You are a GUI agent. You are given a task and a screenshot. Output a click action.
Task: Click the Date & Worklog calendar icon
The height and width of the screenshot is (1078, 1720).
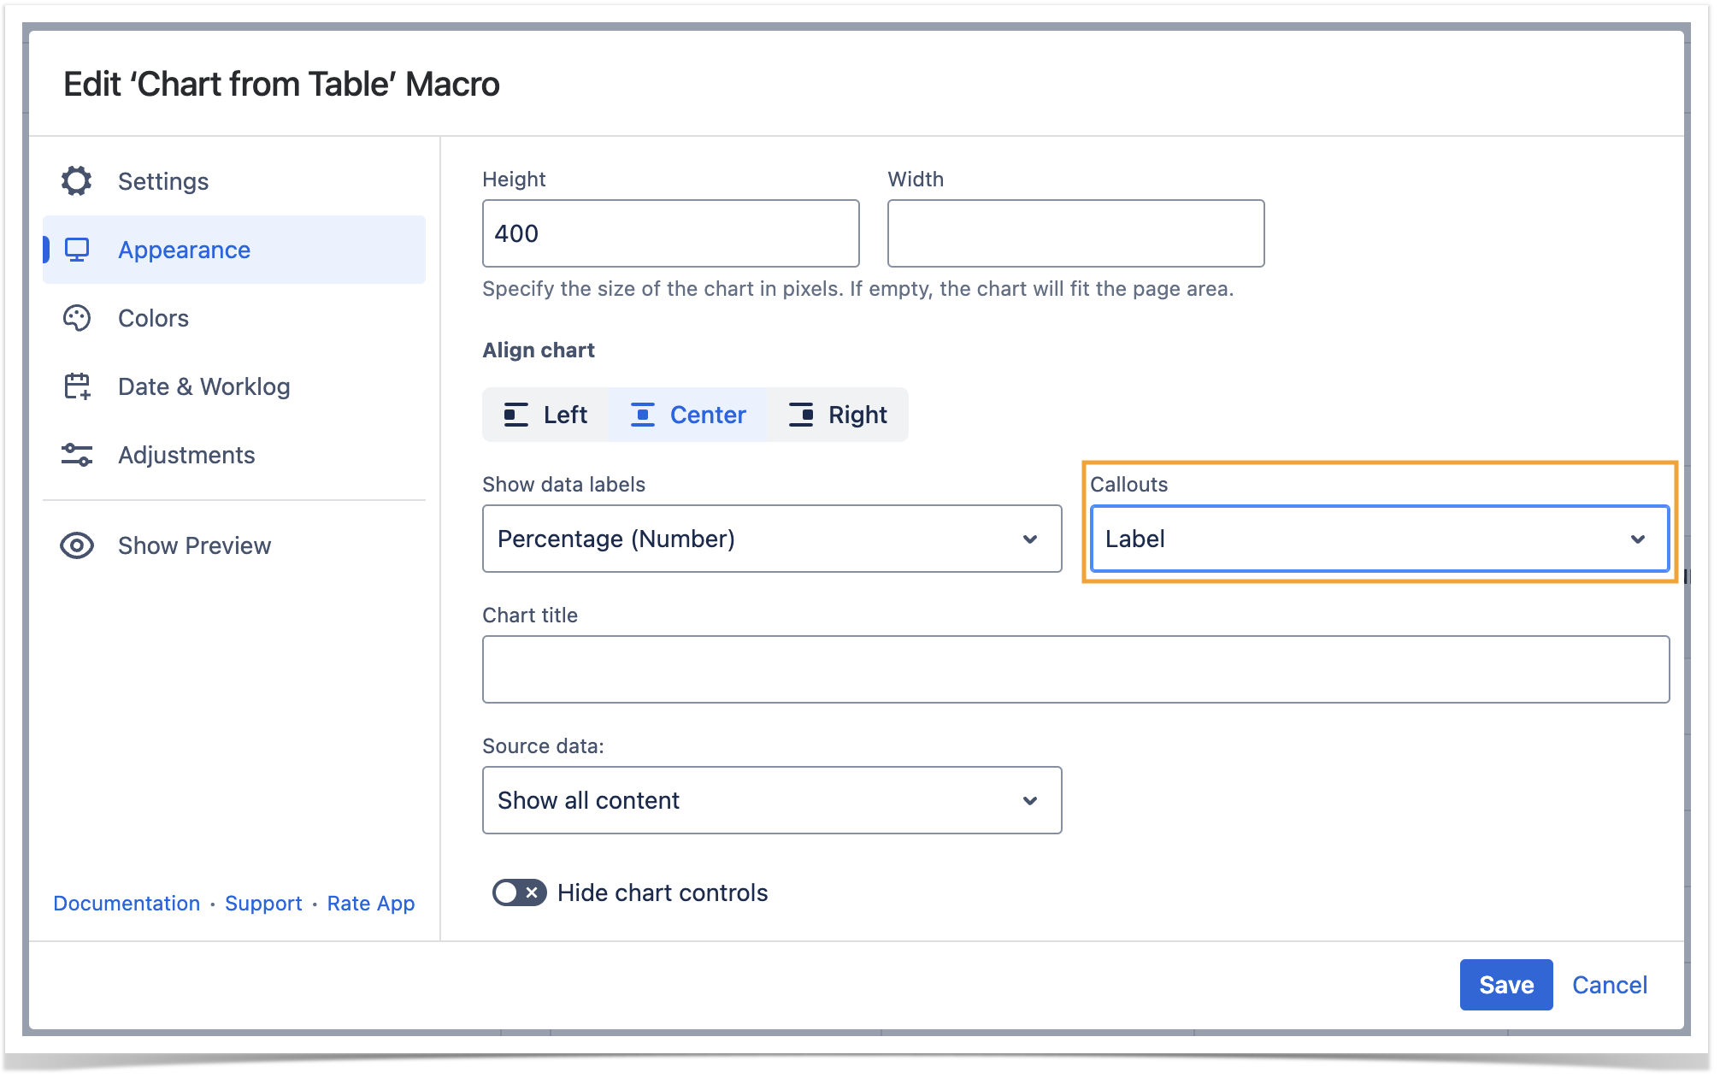coord(77,386)
